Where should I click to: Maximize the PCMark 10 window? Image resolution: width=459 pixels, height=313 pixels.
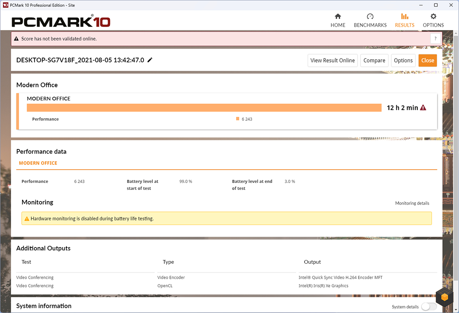coord(436,5)
